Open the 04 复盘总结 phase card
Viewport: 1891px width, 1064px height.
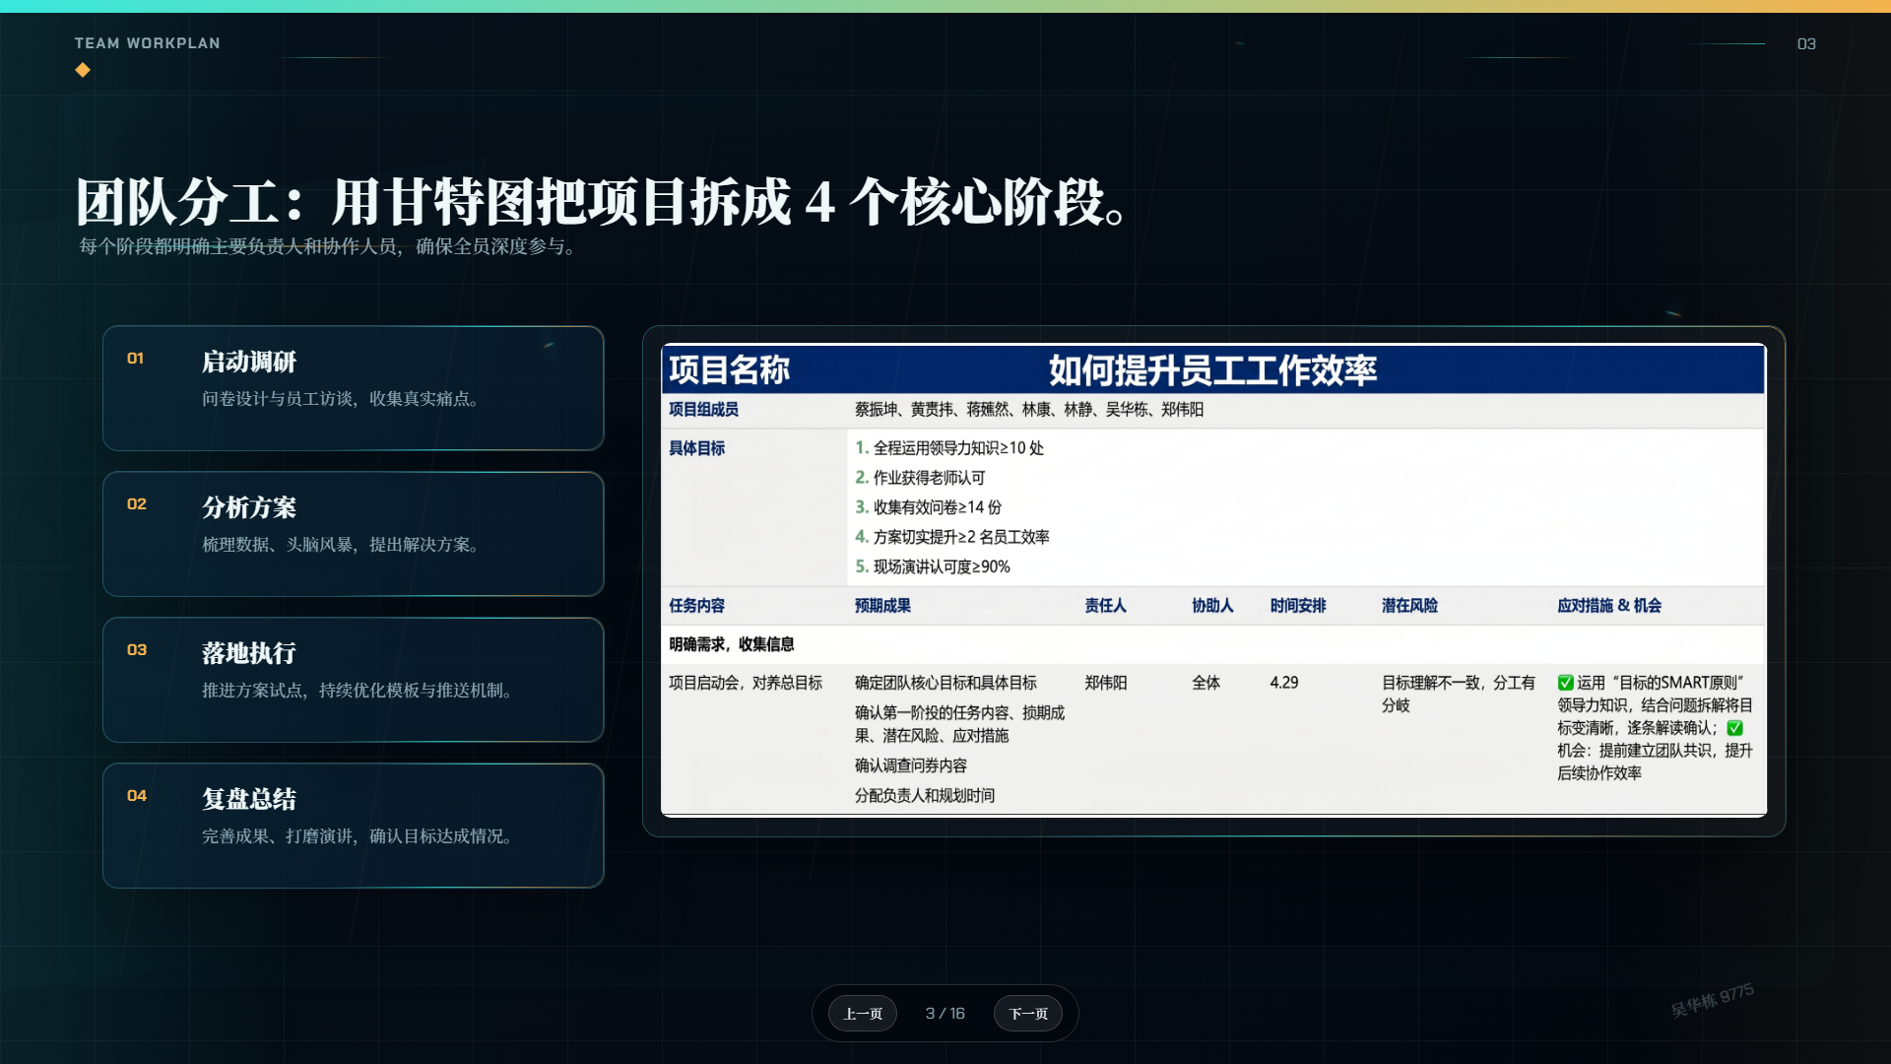tap(353, 826)
